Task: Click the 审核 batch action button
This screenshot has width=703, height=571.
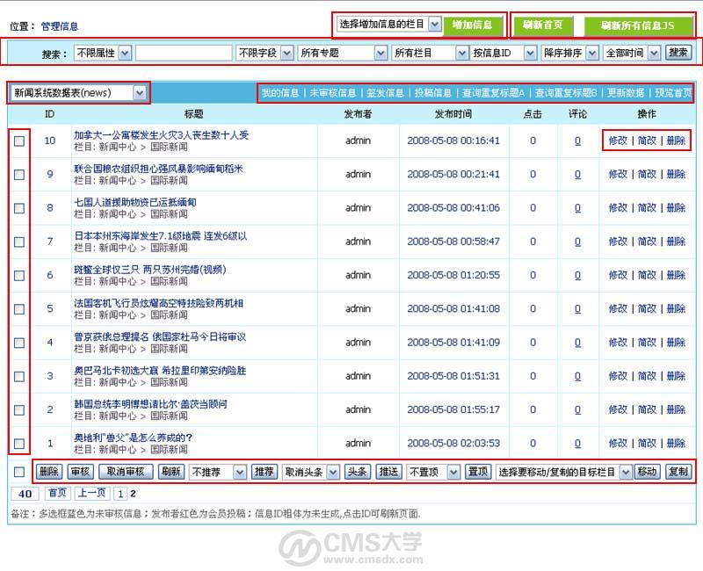Action: pos(80,472)
